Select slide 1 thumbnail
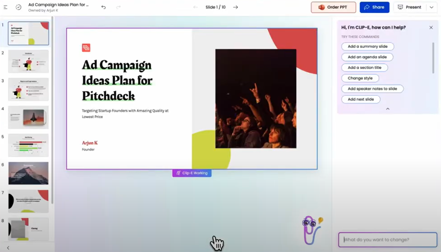The image size is (441, 252). [29, 33]
